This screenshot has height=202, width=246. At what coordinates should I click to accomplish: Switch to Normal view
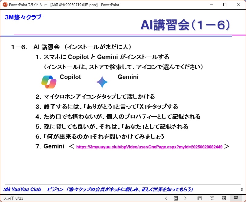point(200,198)
